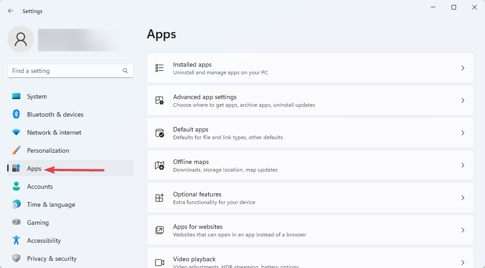Click the System monitor icon in sidebar
This screenshot has width=485, height=268.
tap(16, 96)
